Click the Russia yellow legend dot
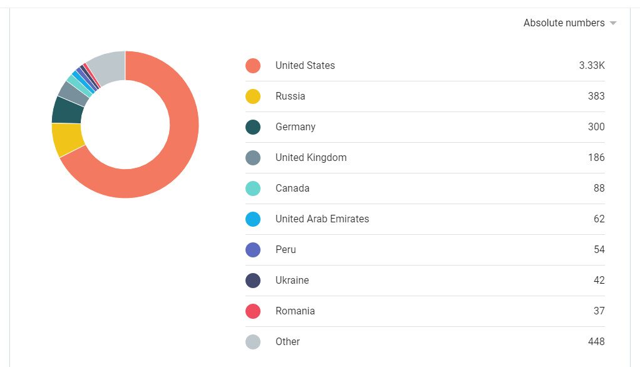The width and height of the screenshot is (640, 367). [253, 96]
